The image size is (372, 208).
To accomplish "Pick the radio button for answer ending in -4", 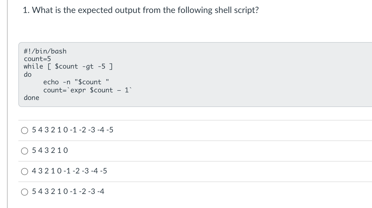I will pos(25,192).
